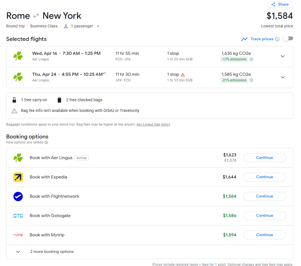Screen dimensions: 301x266
Task: Open the Aer Lingus bag policy link
Action: pos(153,124)
